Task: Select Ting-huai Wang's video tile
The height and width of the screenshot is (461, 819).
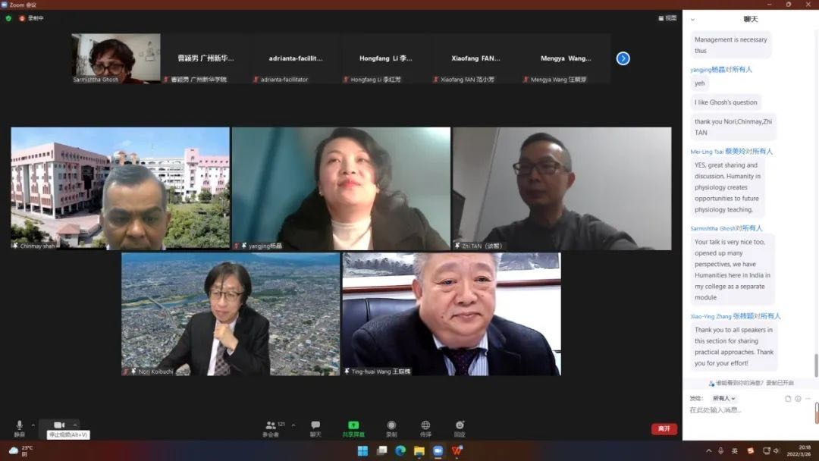Action: click(x=451, y=314)
